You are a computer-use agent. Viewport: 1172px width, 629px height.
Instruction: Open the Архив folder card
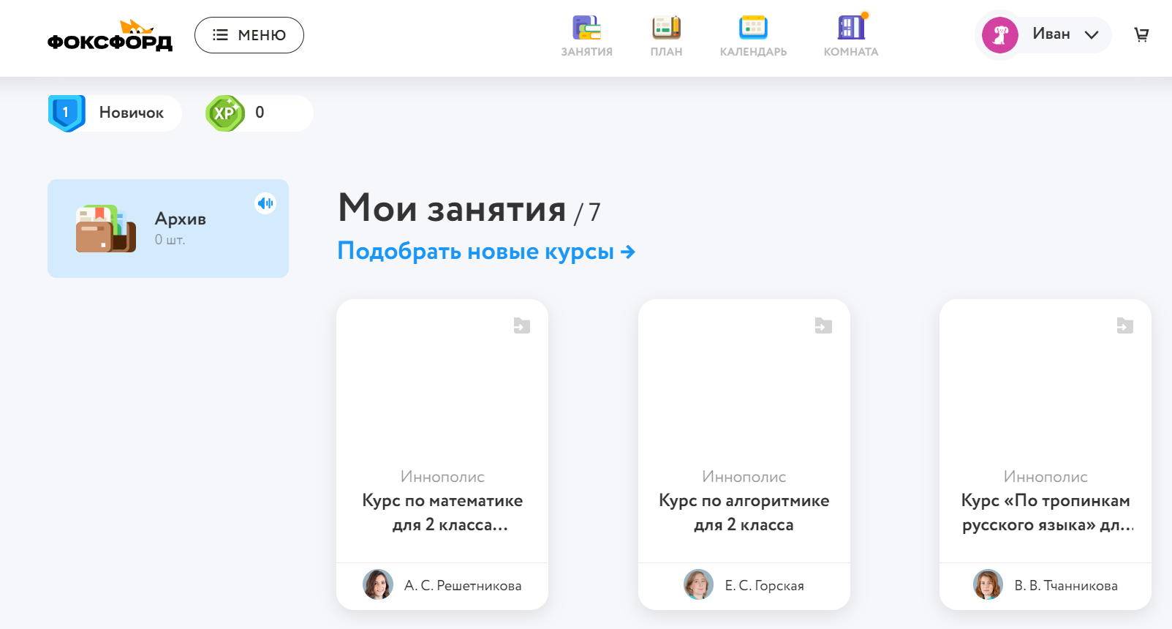[x=167, y=229]
